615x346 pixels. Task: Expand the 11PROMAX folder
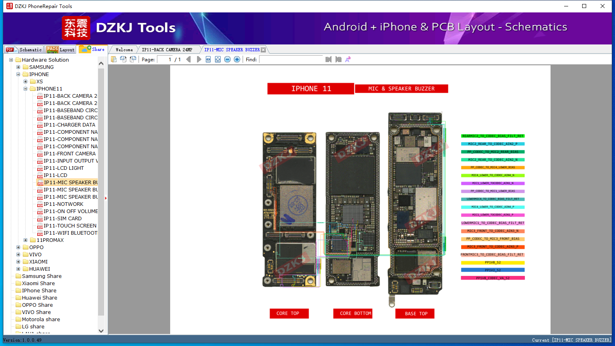click(x=26, y=240)
